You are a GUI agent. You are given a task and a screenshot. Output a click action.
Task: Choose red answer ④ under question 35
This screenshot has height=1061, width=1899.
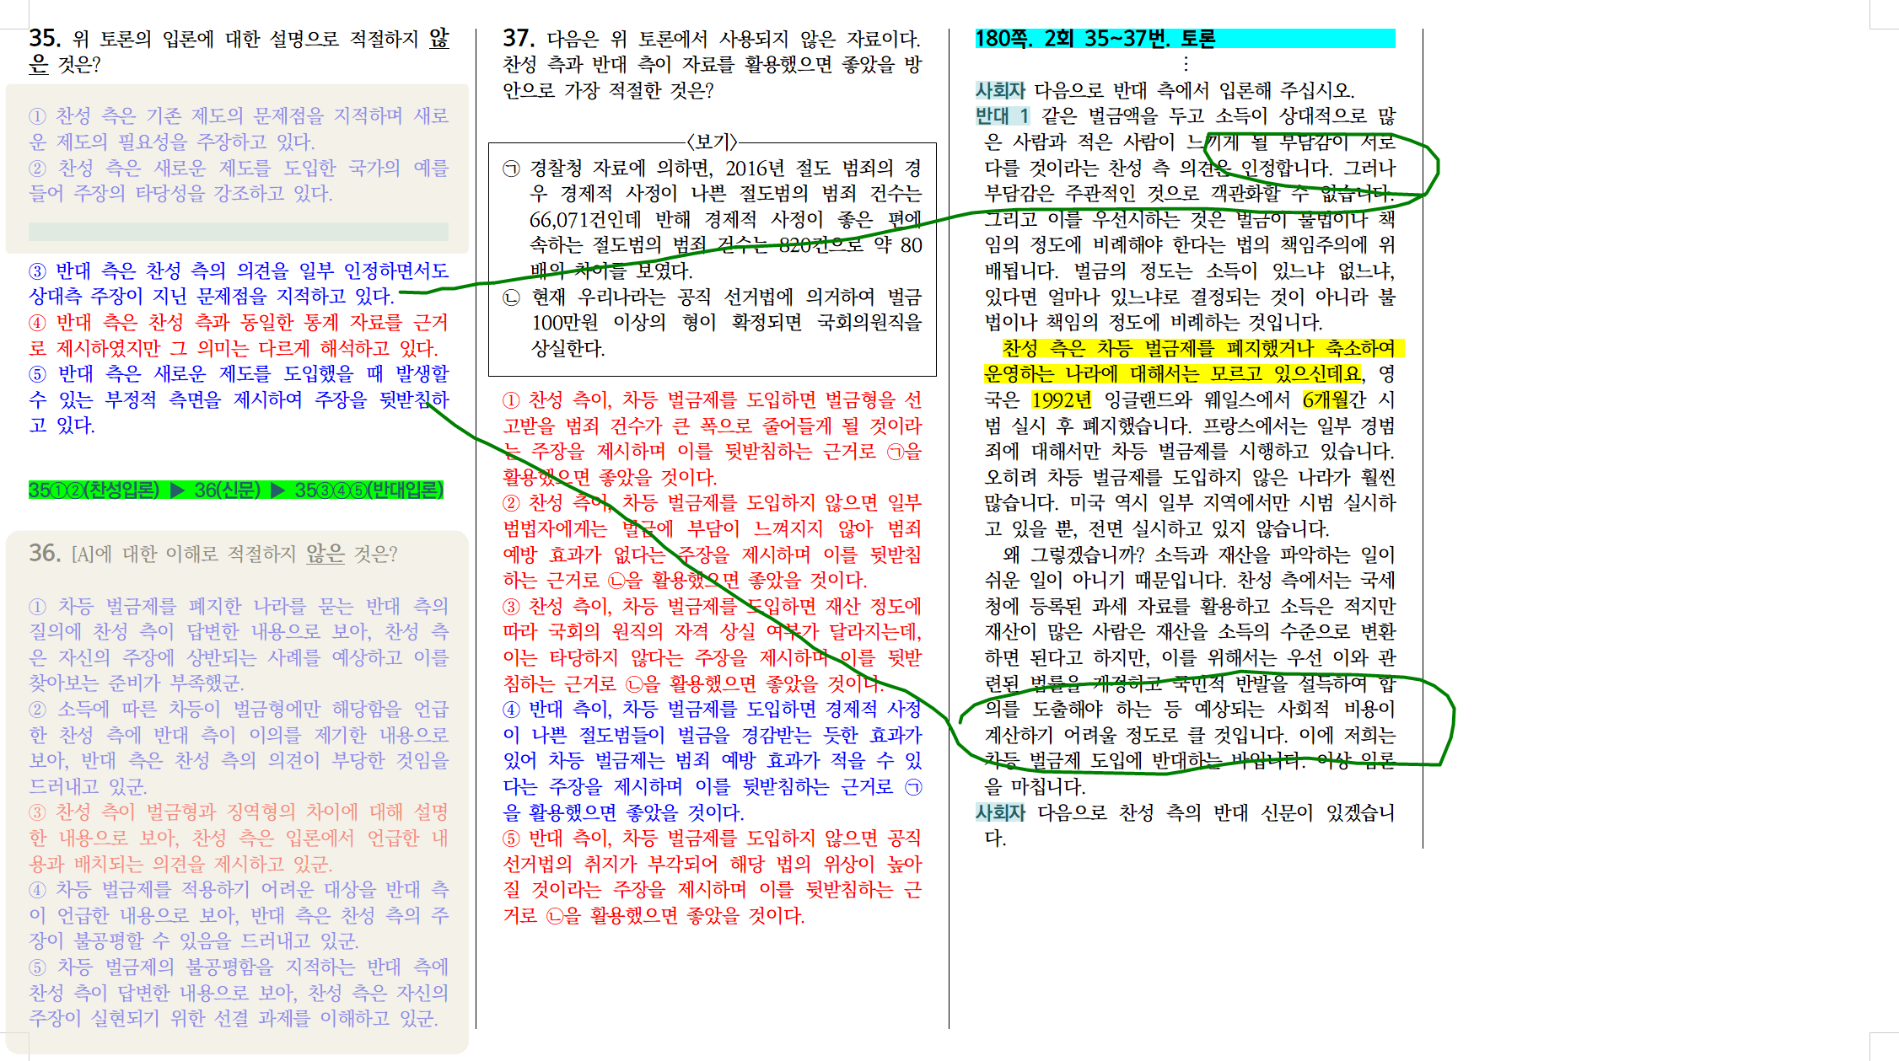[37, 323]
